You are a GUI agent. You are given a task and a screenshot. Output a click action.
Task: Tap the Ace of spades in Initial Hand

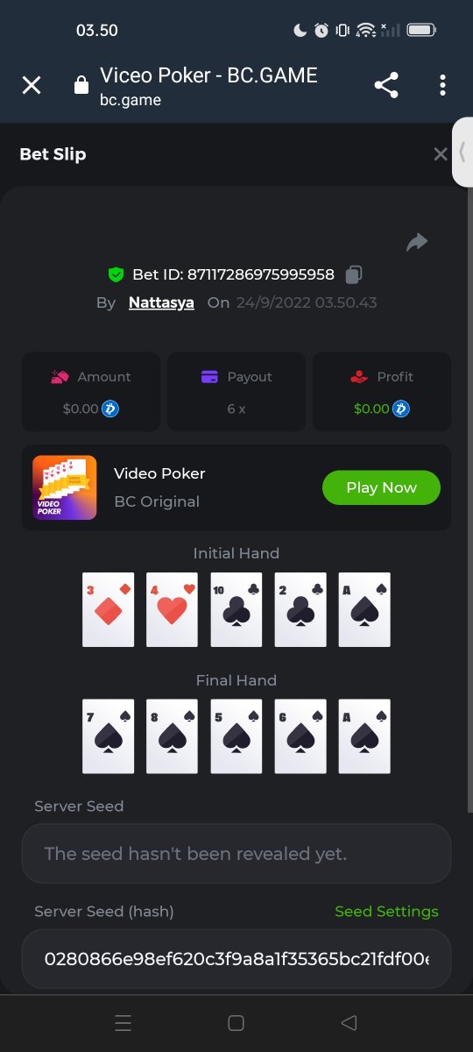364,610
